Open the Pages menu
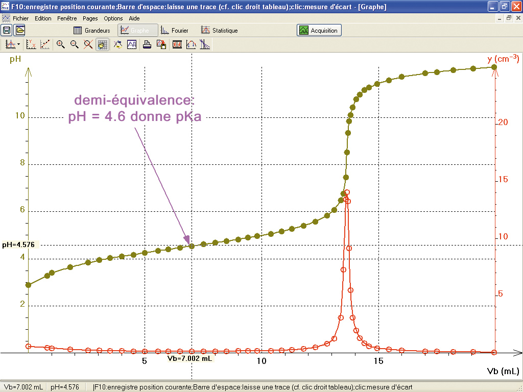The image size is (523, 392). pyautogui.click(x=90, y=18)
